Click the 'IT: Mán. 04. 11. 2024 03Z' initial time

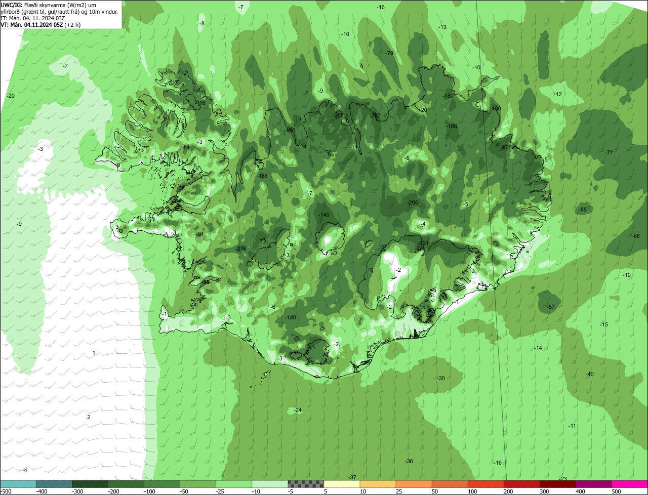coord(33,18)
